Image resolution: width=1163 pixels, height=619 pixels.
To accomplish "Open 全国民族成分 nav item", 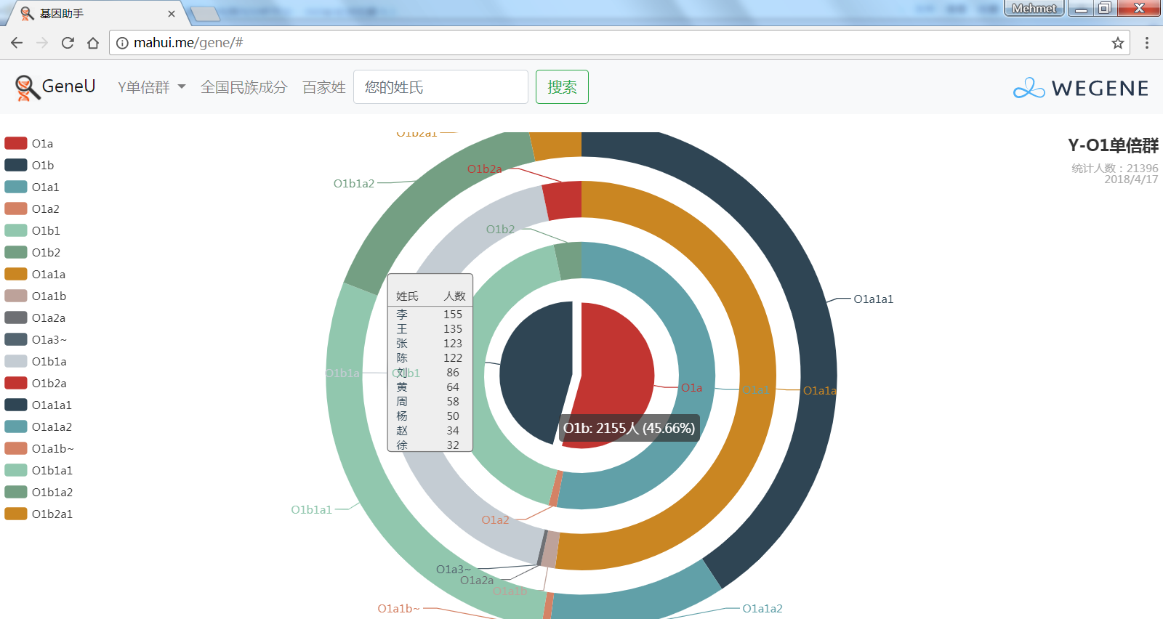I will coord(244,87).
